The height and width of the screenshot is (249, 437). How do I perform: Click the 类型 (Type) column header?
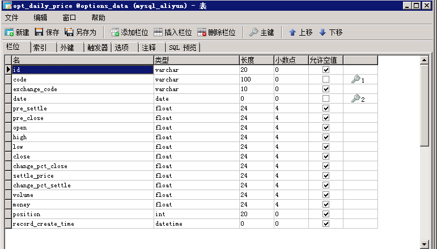(x=197, y=60)
